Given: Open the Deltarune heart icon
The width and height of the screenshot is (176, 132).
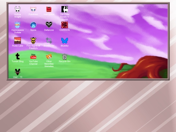Looking at the screenshot, I should tap(49, 25).
